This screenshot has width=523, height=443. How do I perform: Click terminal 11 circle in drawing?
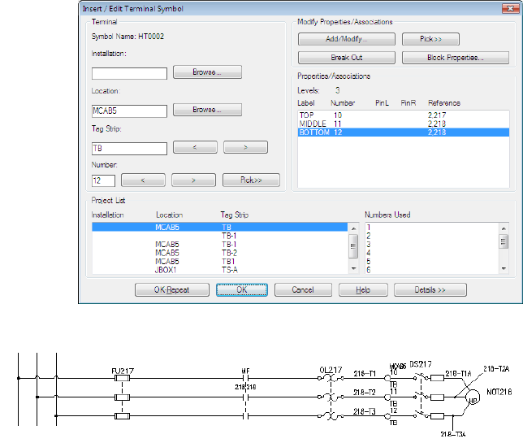tap(387, 397)
